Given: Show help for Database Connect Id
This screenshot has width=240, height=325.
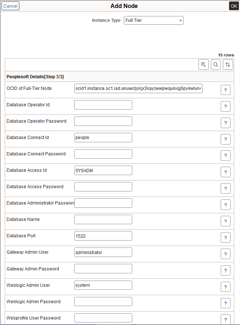Looking at the screenshot, I should click(x=225, y=139).
